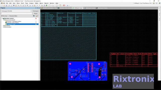Click the New document toolbar icon
Viewport: 161px width, 90px height.
tap(2, 5)
